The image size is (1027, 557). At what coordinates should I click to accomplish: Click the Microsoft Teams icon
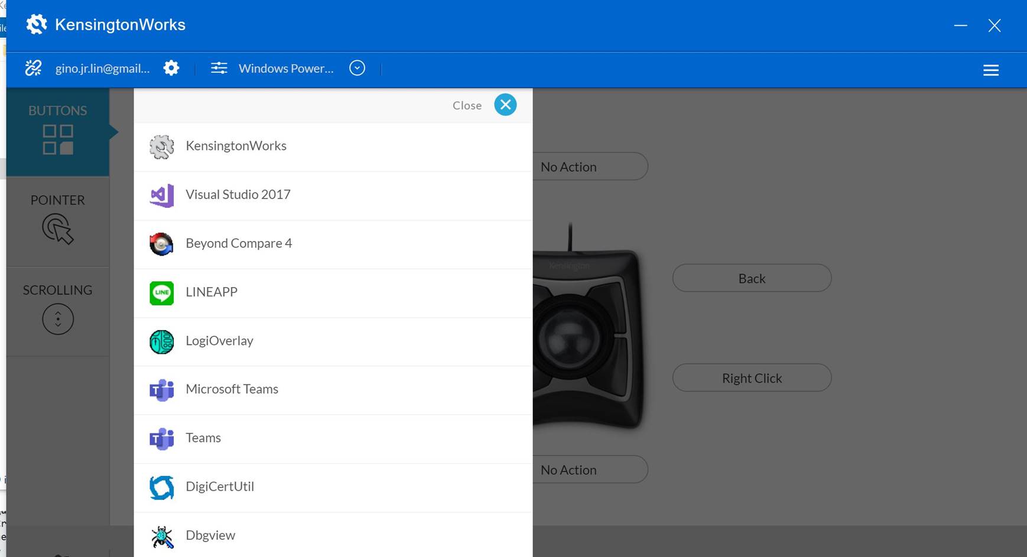161,390
